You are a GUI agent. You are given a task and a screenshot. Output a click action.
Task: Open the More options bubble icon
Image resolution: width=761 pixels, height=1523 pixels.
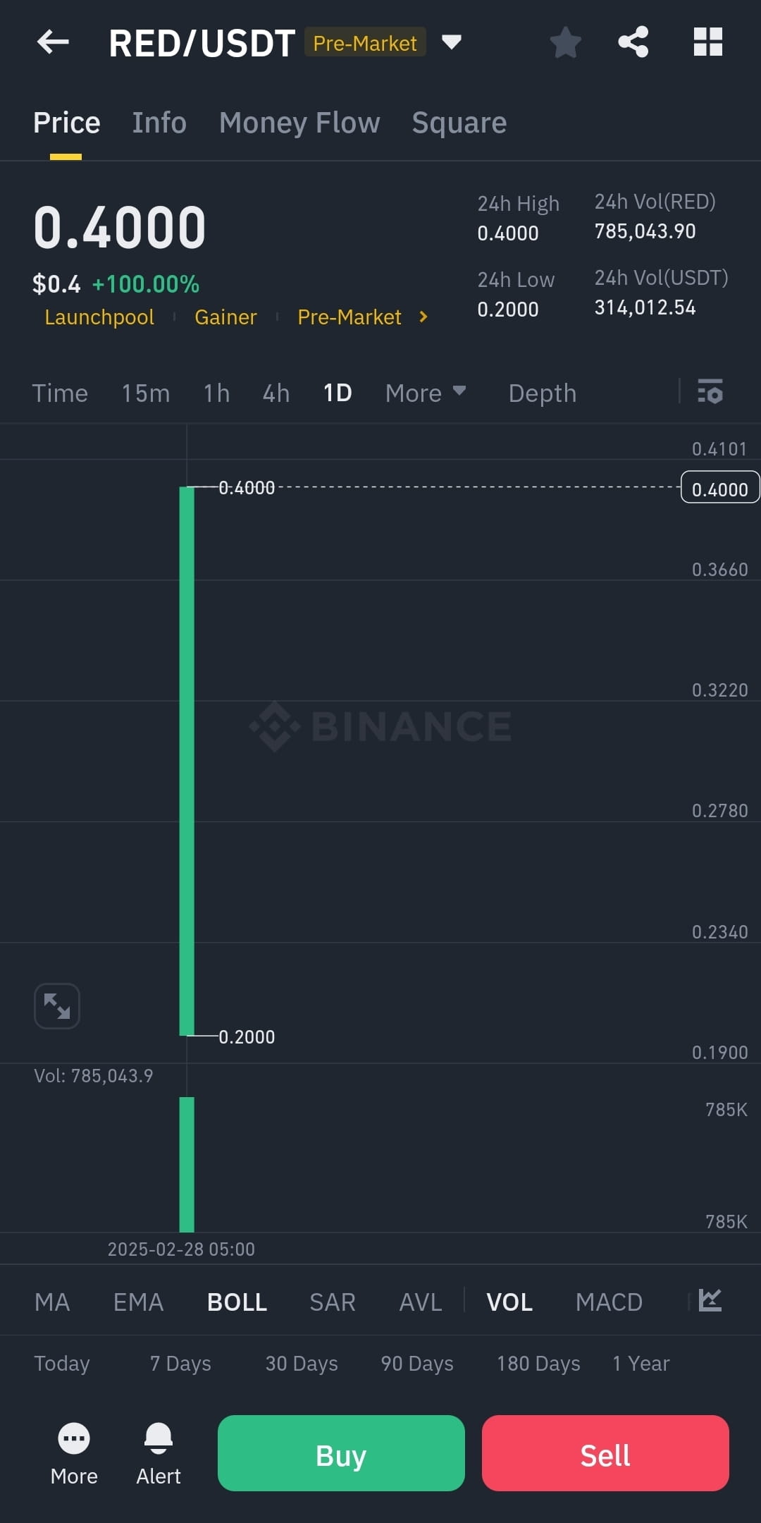(74, 1438)
